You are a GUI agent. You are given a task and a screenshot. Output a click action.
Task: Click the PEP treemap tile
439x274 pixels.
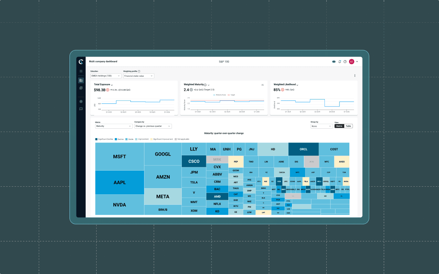click(x=236, y=161)
